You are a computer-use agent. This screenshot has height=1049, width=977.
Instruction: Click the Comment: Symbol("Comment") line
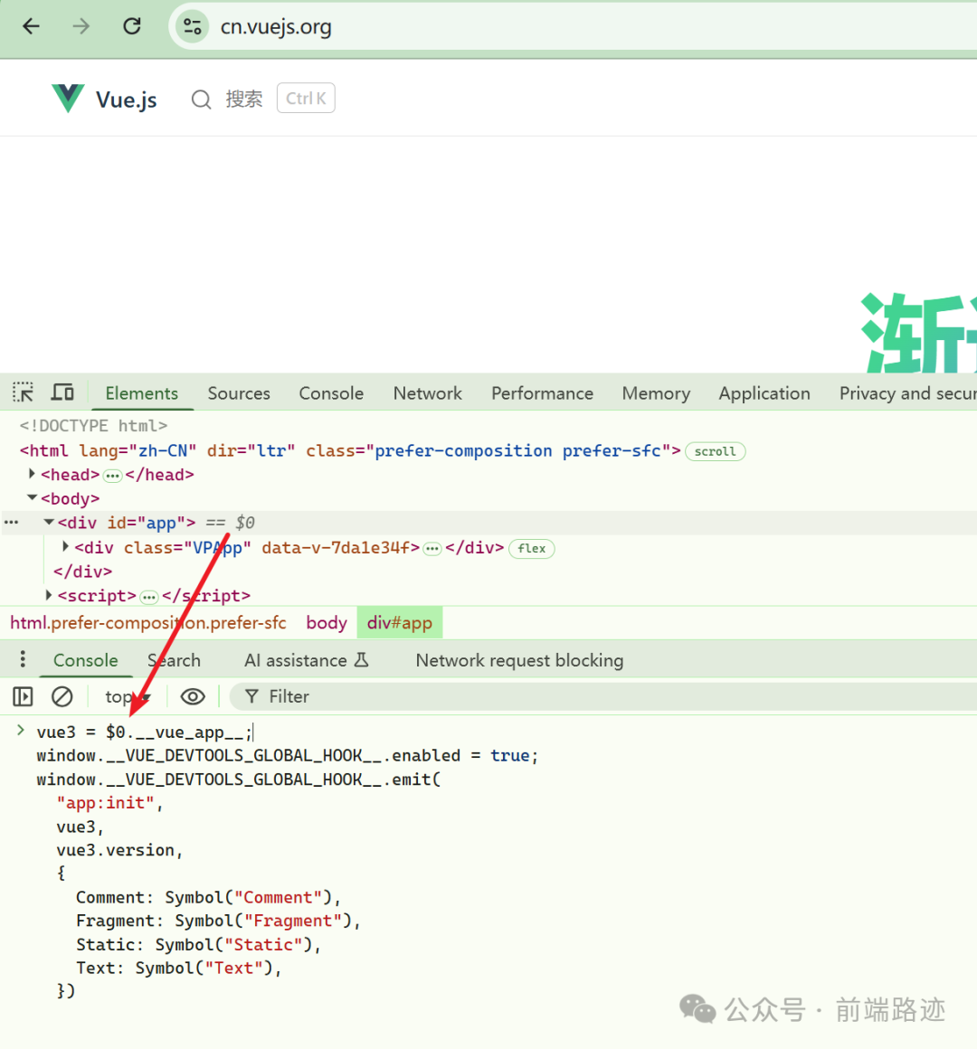tap(209, 898)
